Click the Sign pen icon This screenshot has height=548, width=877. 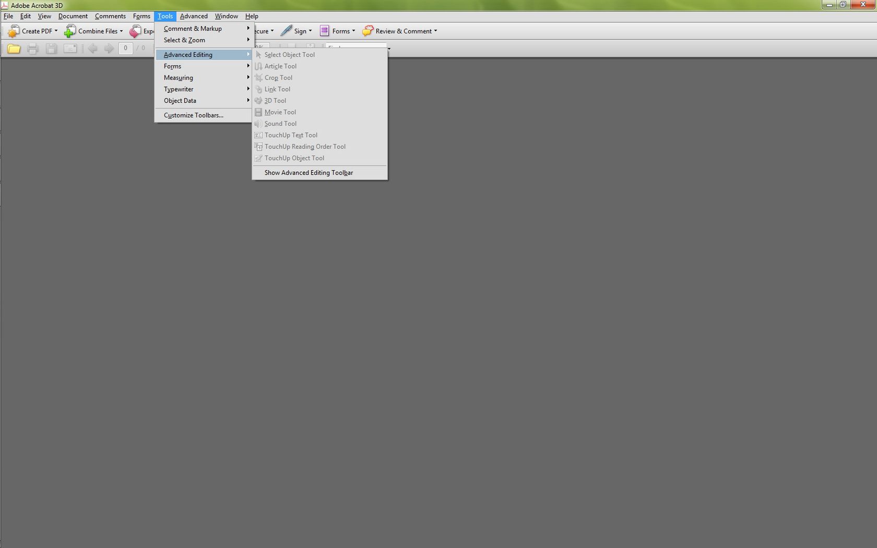(x=286, y=31)
